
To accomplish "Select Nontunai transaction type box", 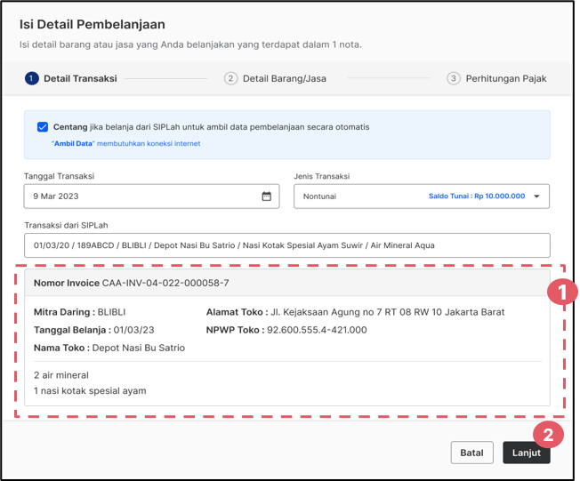I will point(422,196).
